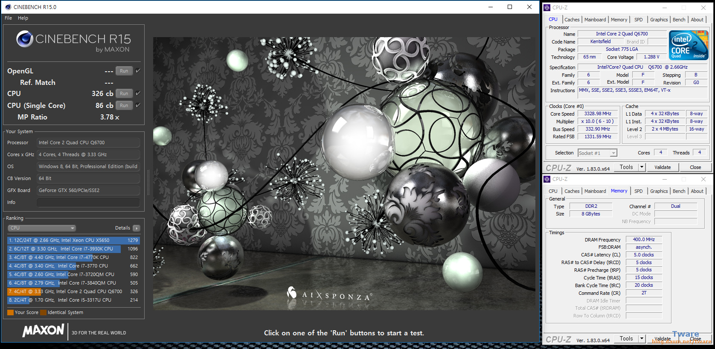Click the Intel Core 2 Quad badge
The height and width of the screenshot is (349, 715).
pos(689,45)
